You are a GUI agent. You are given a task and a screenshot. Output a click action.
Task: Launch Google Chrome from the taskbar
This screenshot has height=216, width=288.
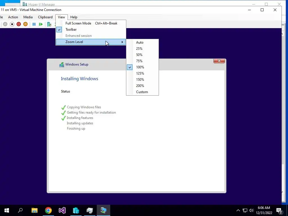[x=48, y=210]
